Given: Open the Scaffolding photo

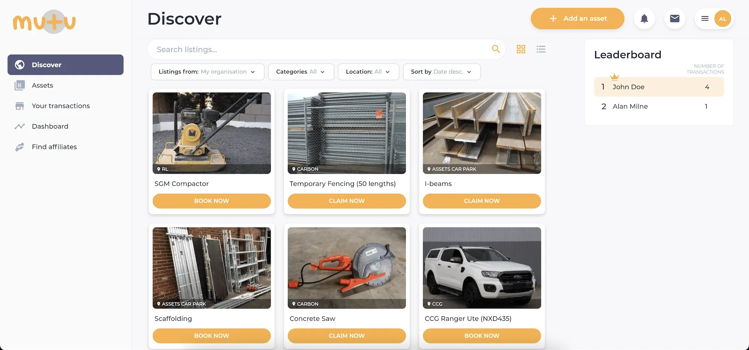Looking at the screenshot, I should tap(212, 268).
